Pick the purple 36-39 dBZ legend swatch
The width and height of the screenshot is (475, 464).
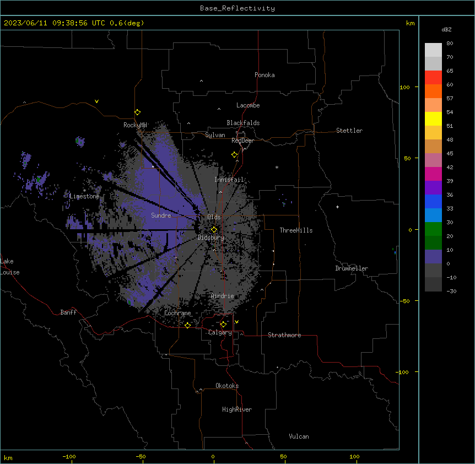point(433,188)
